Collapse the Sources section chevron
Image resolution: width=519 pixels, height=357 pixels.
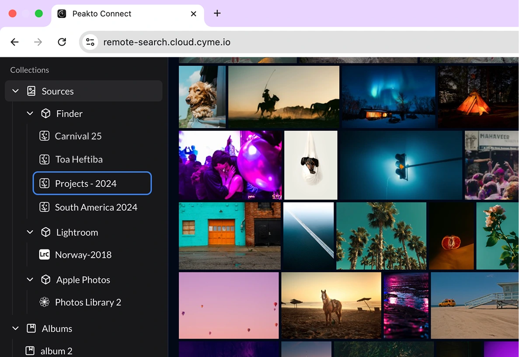[x=15, y=91]
